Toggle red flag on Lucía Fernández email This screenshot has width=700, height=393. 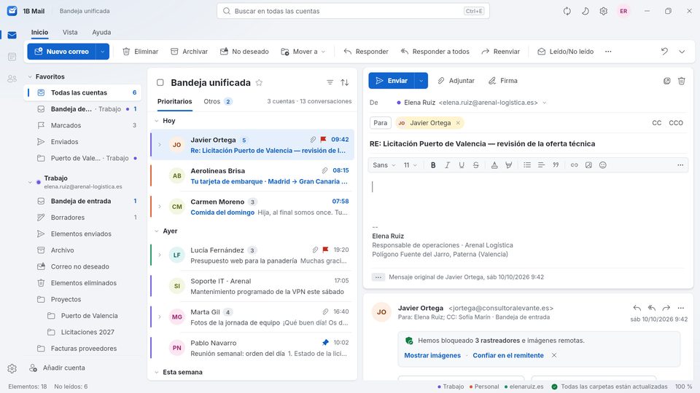pyautogui.click(x=325, y=250)
